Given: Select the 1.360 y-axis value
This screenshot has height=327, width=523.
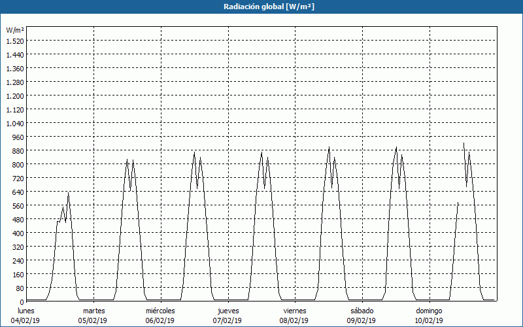Looking at the screenshot, I should (15, 69).
